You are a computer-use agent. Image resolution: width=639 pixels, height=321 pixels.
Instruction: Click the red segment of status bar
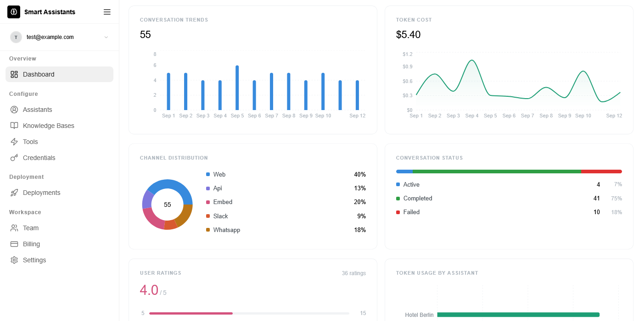pos(601,172)
